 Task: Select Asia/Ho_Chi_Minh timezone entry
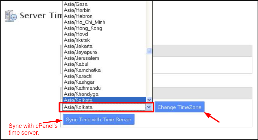click(x=104, y=22)
